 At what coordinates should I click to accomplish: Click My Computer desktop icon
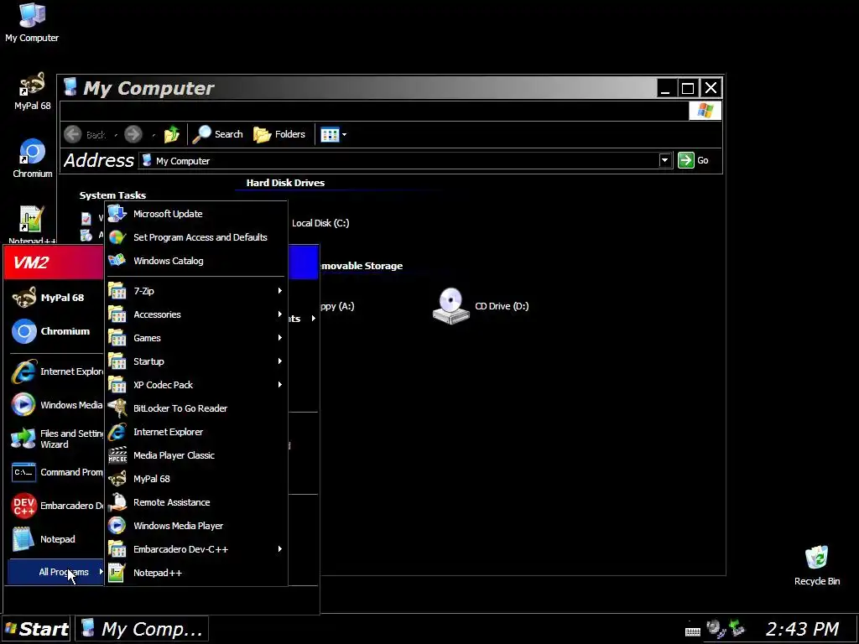(32, 23)
